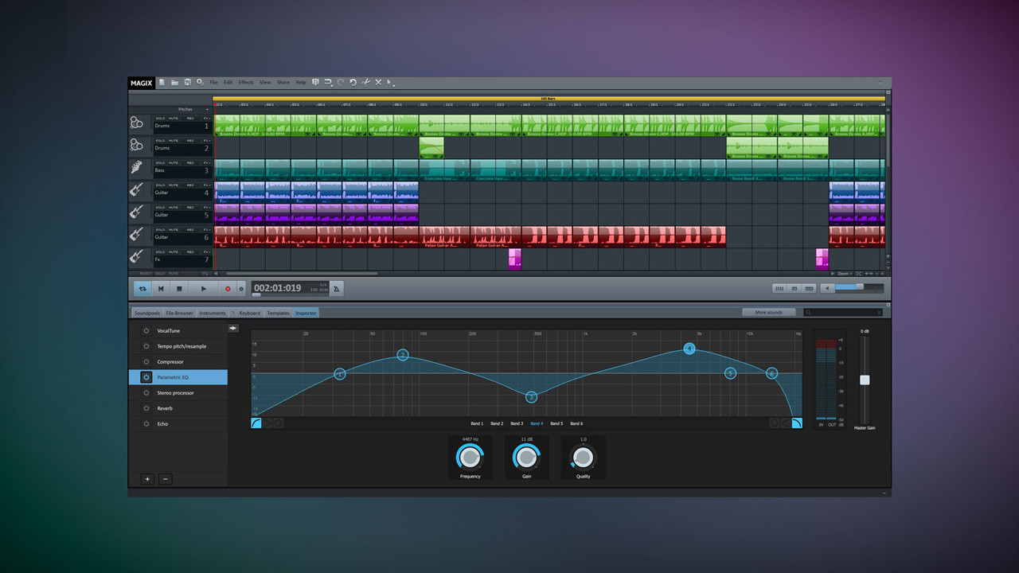
Task: Open the Effects menu
Action: click(246, 82)
